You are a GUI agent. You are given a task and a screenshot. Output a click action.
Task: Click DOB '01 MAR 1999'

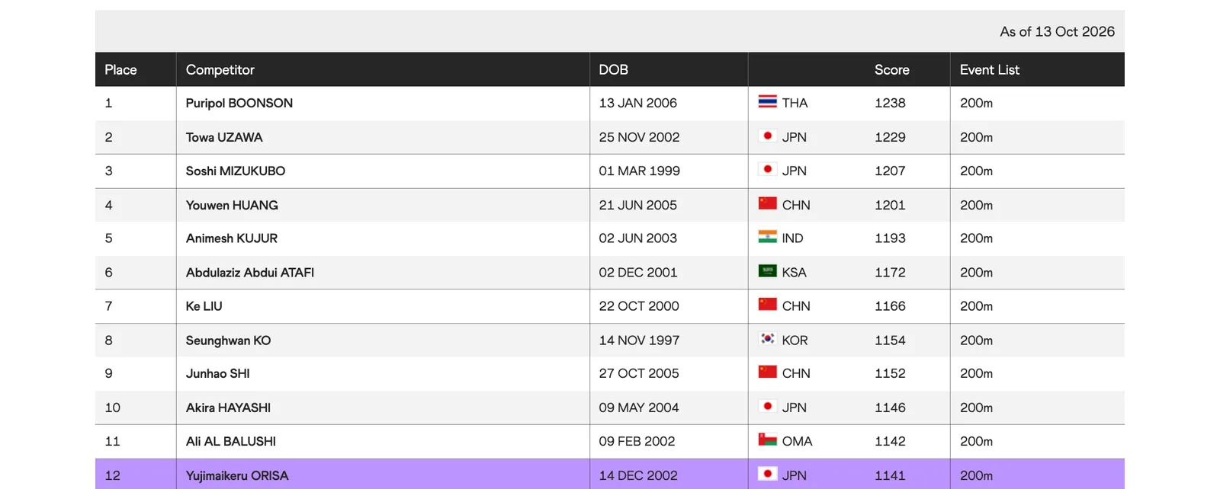tap(640, 171)
